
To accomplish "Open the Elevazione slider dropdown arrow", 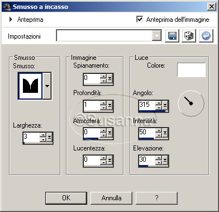I will click(x=165, y=161).
